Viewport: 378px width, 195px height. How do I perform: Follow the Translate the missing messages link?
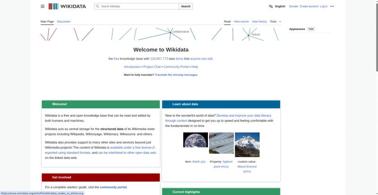click(x=176, y=75)
